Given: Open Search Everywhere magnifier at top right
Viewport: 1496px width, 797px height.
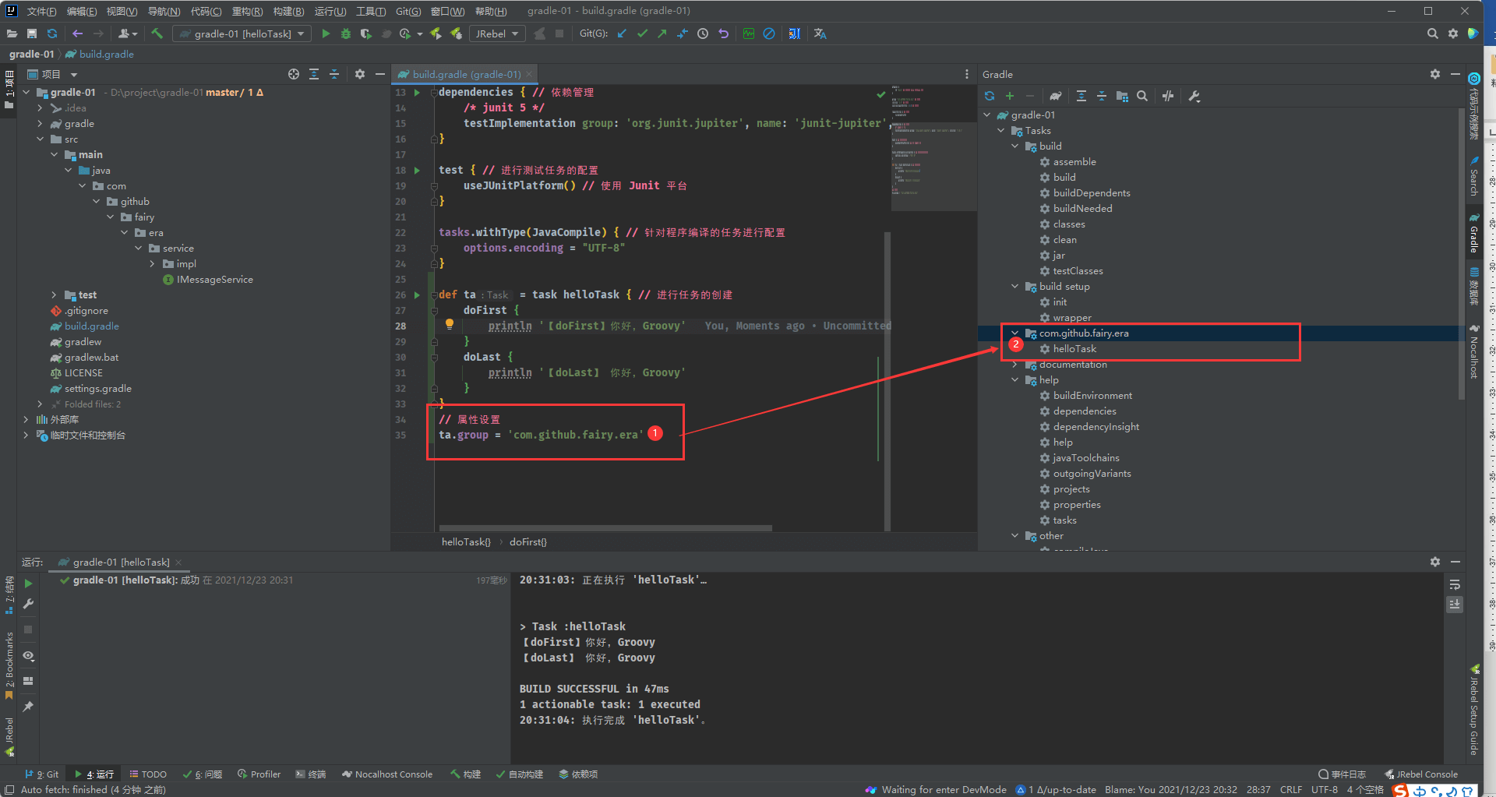Looking at the screenshot, I should [1432, 34].
